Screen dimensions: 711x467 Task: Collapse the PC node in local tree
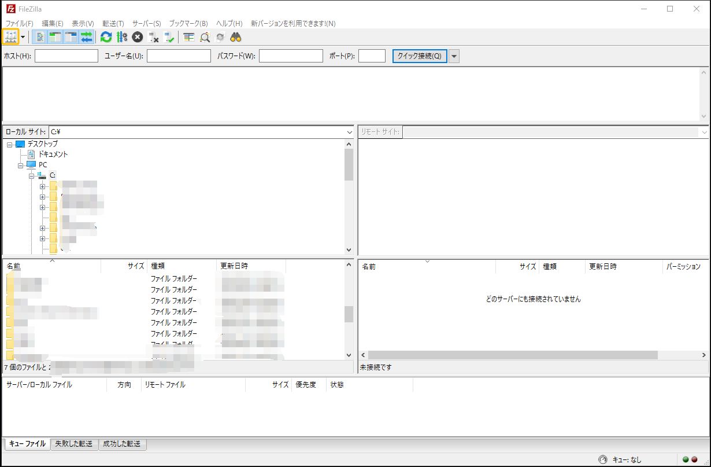coord(21,165)
